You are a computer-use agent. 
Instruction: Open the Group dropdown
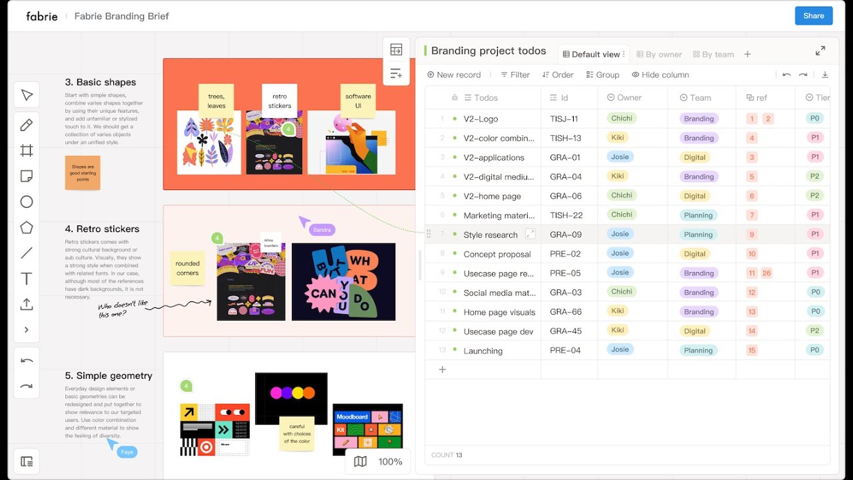[602, 75]
